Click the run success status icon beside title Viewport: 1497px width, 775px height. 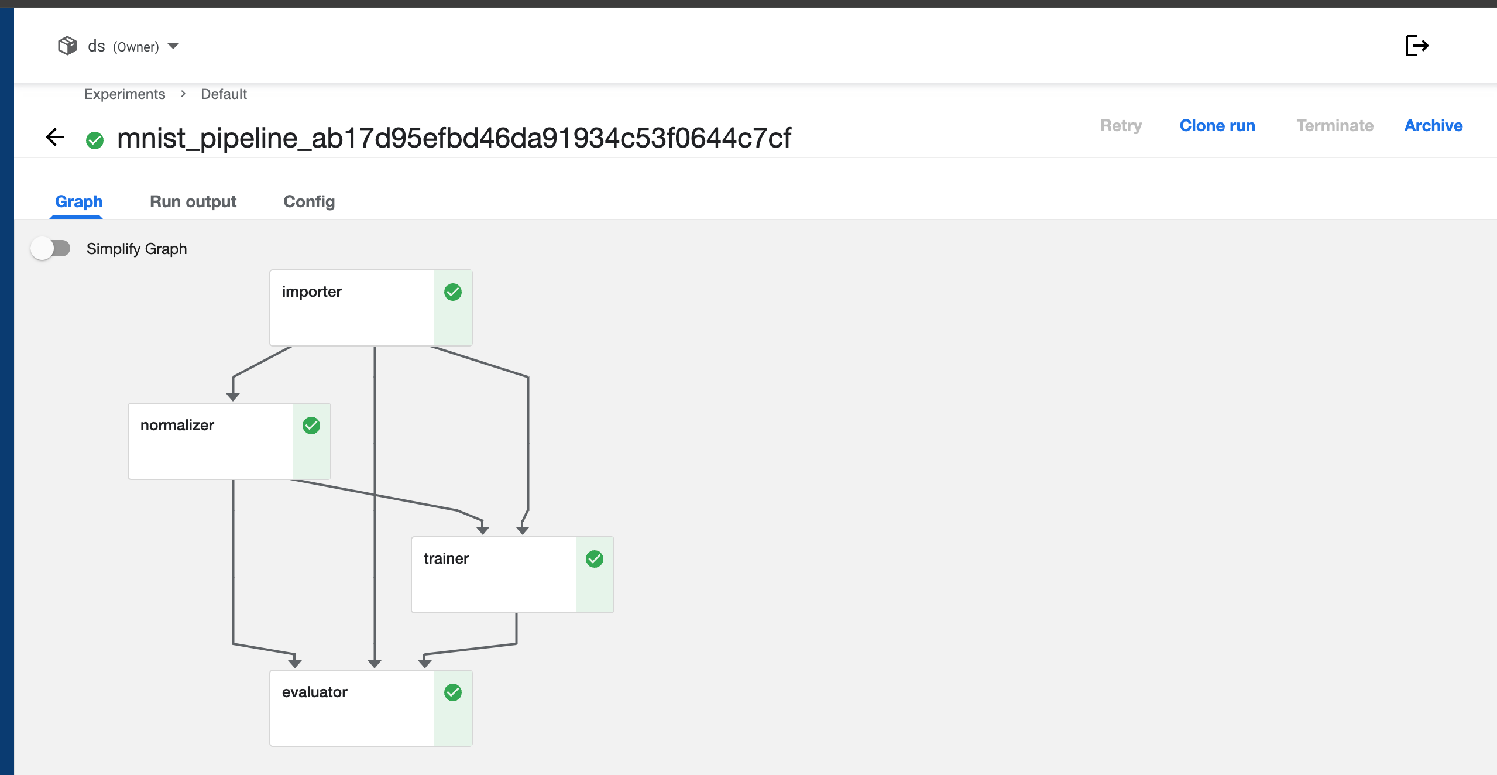coord(95,140)
